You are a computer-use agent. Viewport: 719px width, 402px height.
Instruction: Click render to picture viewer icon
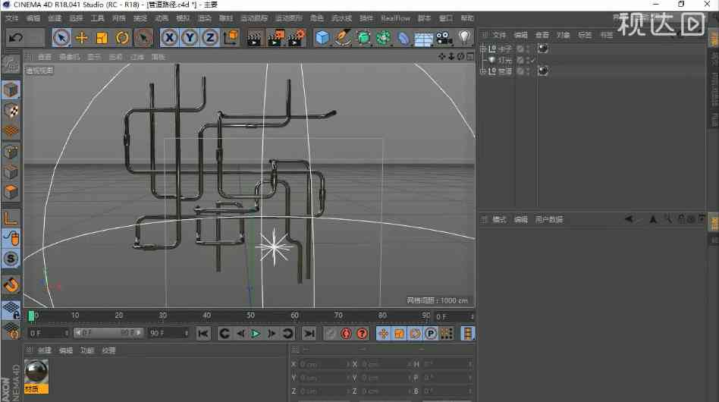tap(276, 38)
